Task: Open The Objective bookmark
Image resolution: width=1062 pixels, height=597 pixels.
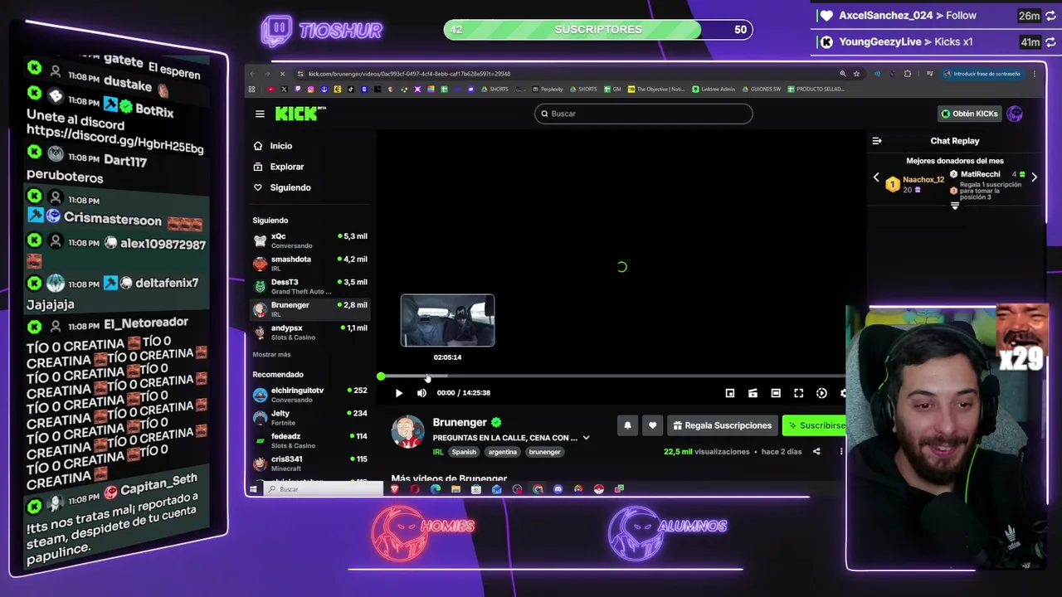Action: (657, 89)
